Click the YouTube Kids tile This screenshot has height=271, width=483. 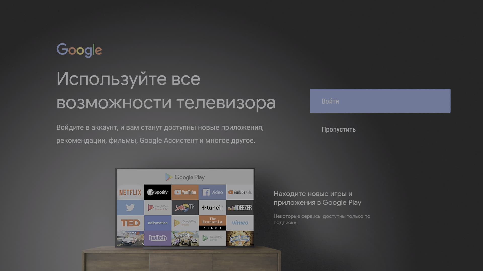pyautogui.click(x=240, y=192)
